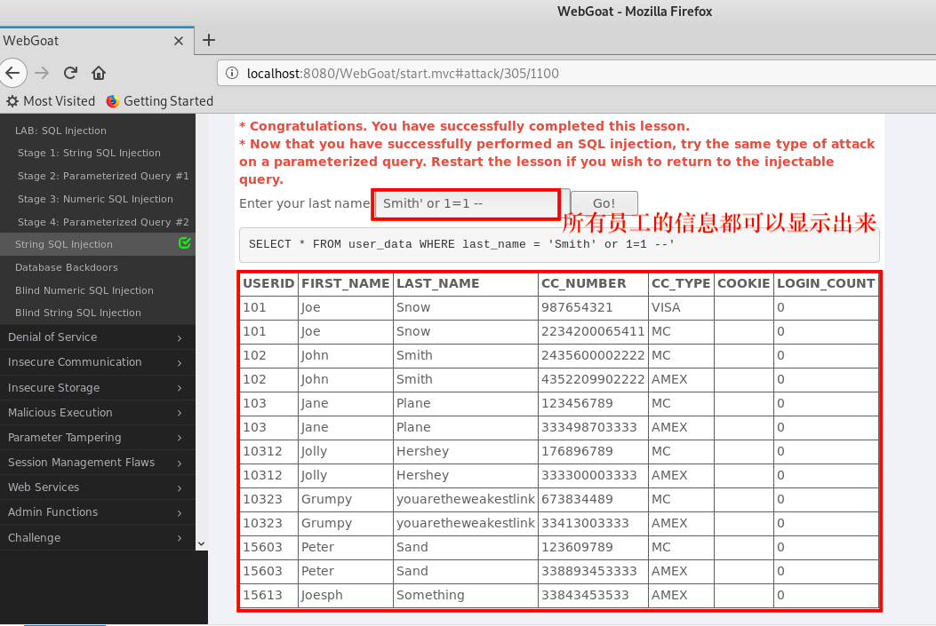Viewport: 936px width, 626px height.
Task: Reload the current WebGoat page
Action: point(70,74)
